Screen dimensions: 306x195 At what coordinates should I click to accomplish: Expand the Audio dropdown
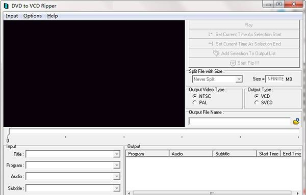pyautogui.click(x=116, y=177)
